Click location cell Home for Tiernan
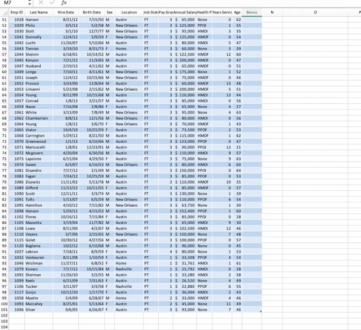This screenshot has width=361, height=330. [x=129, y=49]
